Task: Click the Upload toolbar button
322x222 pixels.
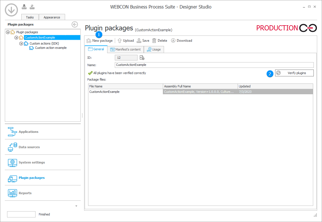Action: [125, 41]
